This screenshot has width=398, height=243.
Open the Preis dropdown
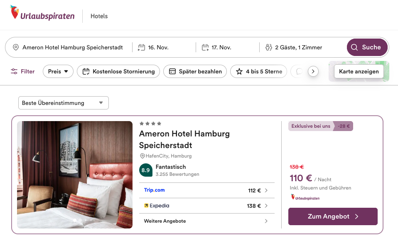58,71
